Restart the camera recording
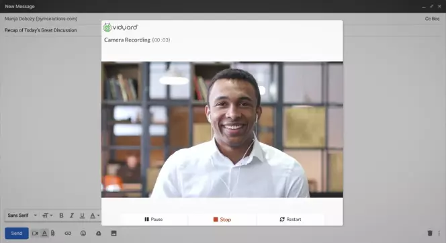Screen dimensions: 446x243 (x=290, y=220)
